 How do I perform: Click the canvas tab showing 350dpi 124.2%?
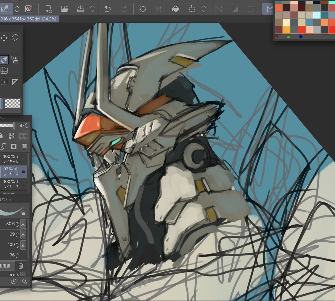(x=29, y=19)
